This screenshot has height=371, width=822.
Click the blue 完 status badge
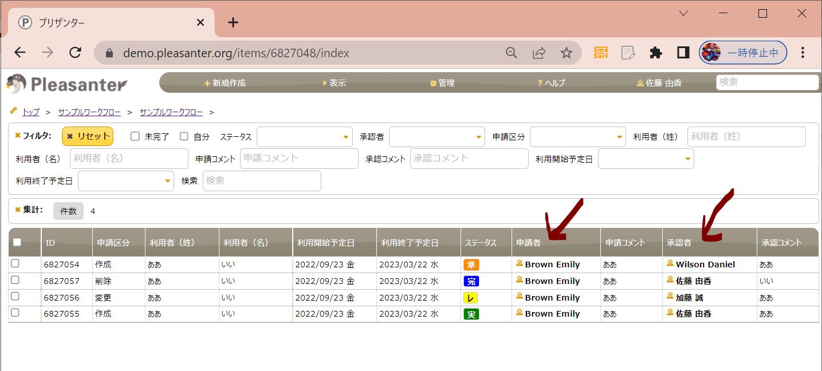point(471,281)
